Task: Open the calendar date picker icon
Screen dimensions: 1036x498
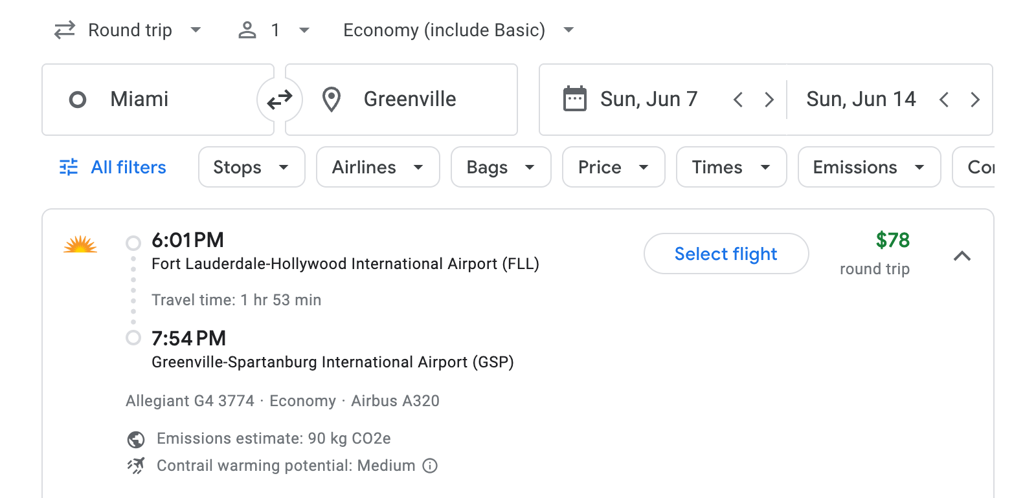Action: click(x=575, y=99)
